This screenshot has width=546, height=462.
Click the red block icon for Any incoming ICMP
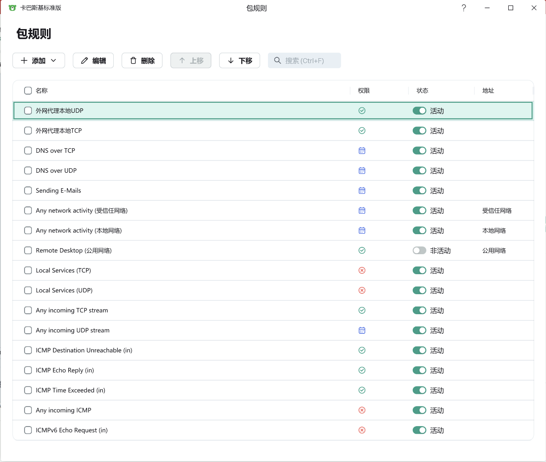(362, 410)
